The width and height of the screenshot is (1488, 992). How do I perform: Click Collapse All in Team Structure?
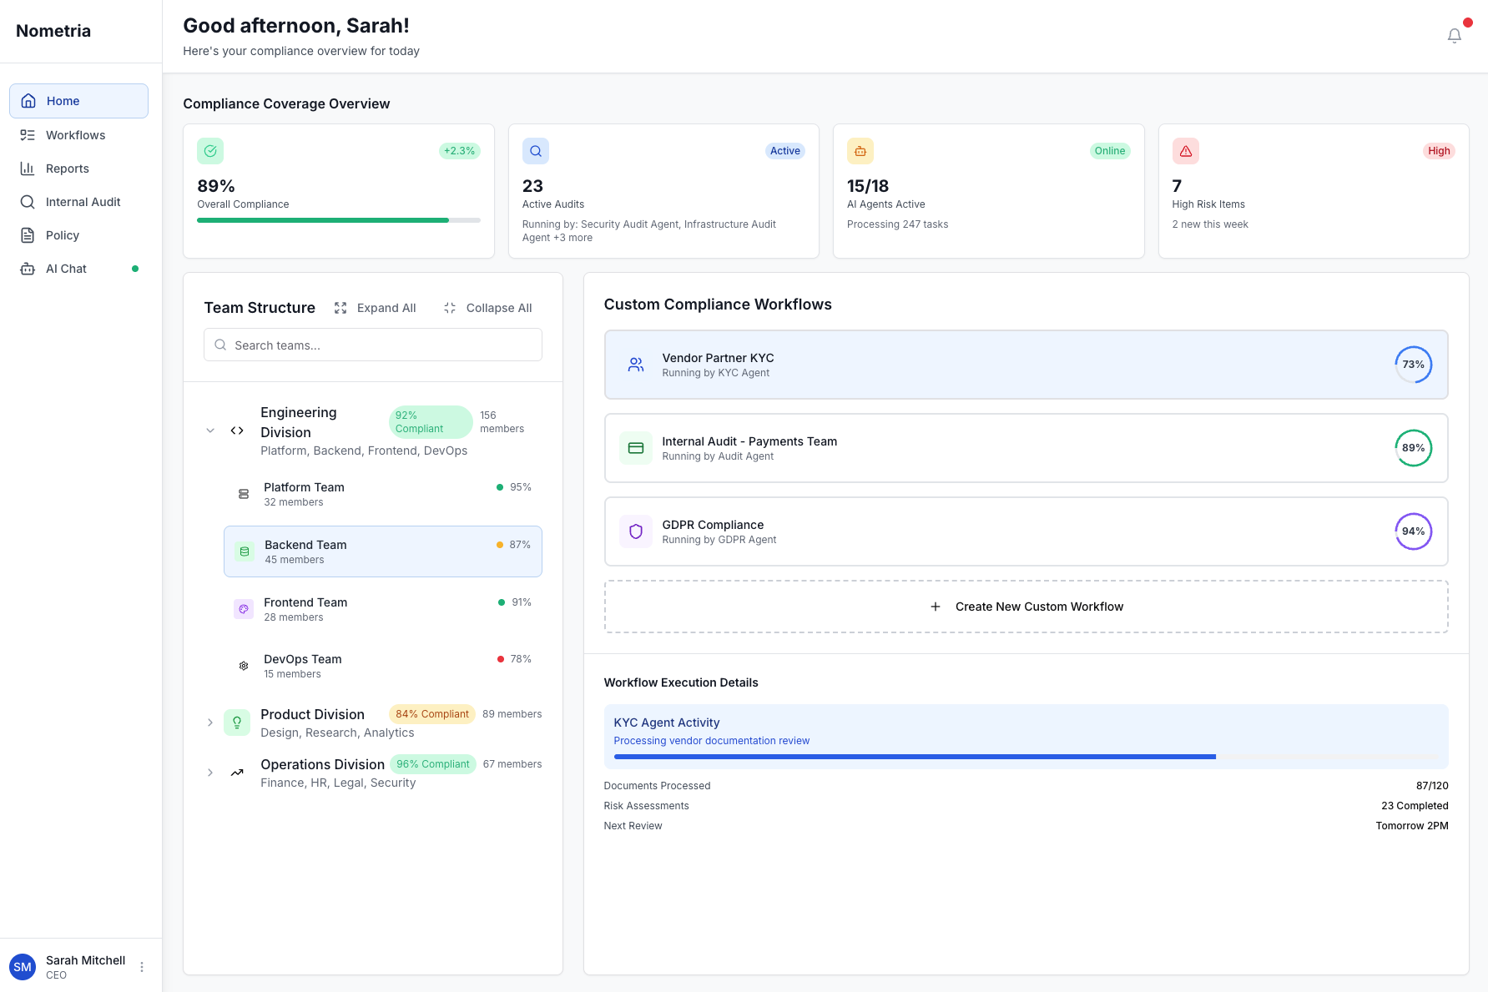[x=487, y=308]
